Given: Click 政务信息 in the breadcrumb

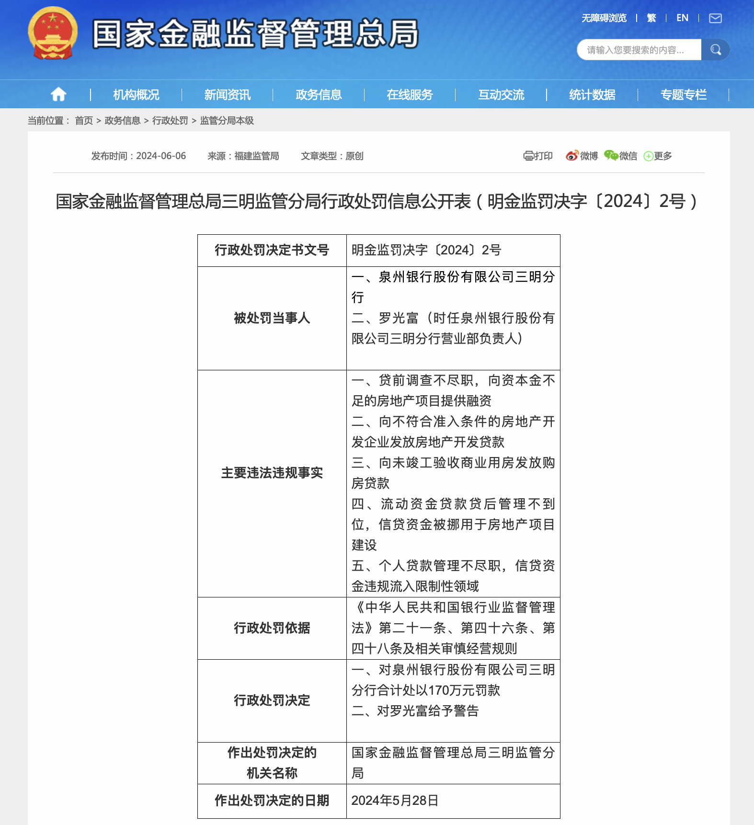Looking at the screenshot, I should (123, 121).
